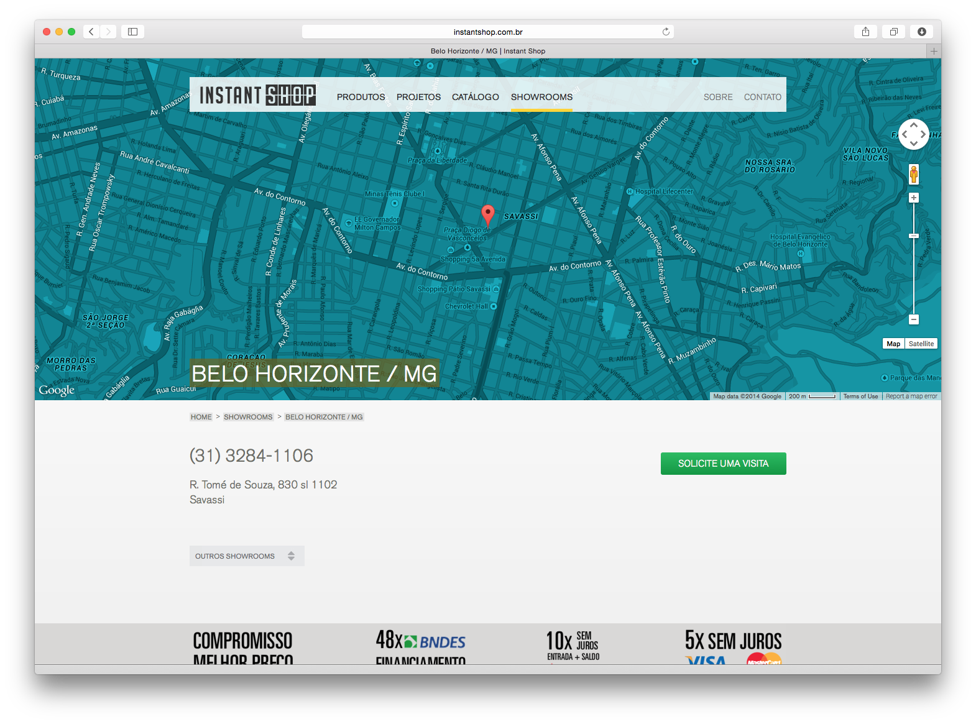Open the Catálogo menu item
Viewport: 976px width, 724px height.
(476, 97)
